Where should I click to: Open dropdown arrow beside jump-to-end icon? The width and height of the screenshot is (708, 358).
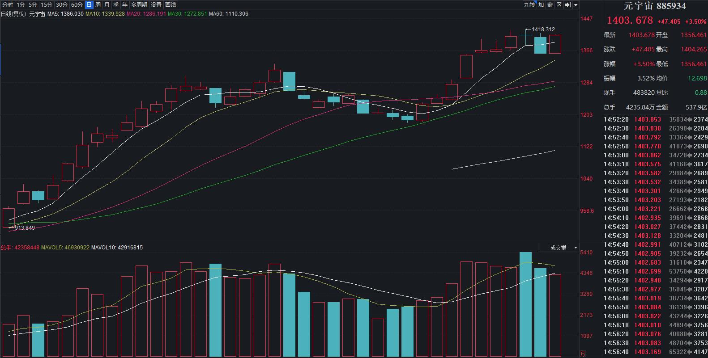(x=576, y=5)
